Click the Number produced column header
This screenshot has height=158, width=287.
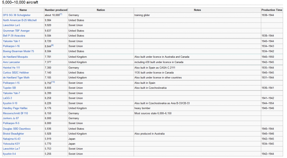coord(56,10)
